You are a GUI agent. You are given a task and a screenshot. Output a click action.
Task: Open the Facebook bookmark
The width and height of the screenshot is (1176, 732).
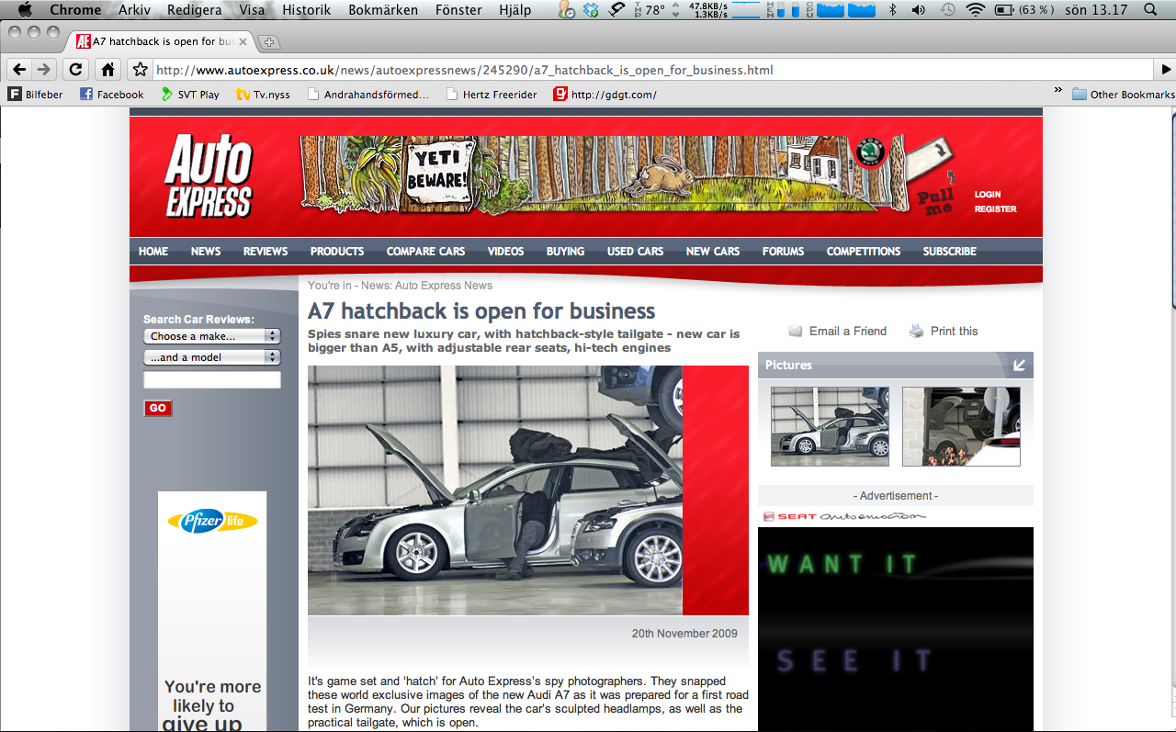[x=112, y=94]
